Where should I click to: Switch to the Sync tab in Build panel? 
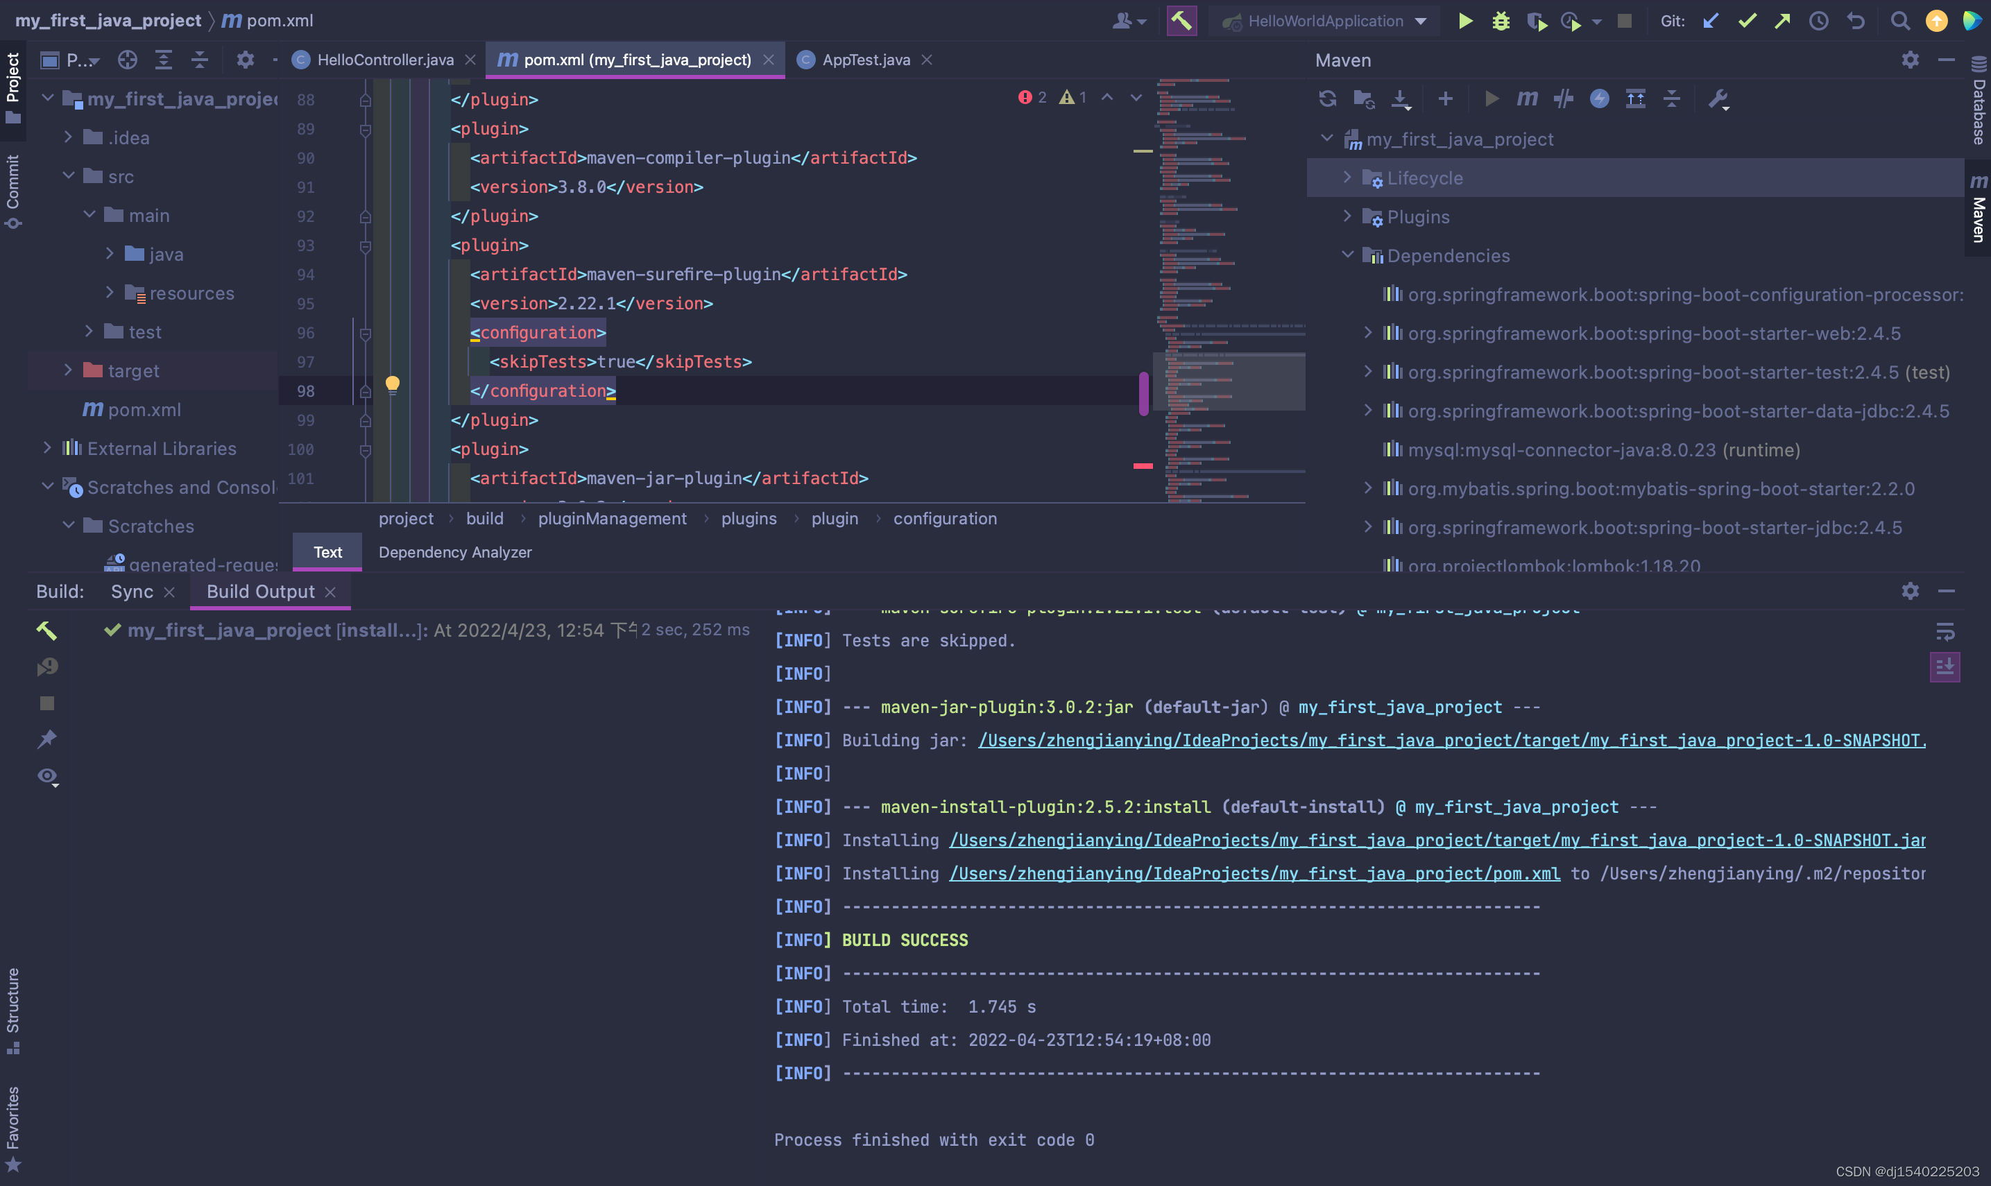133,592
